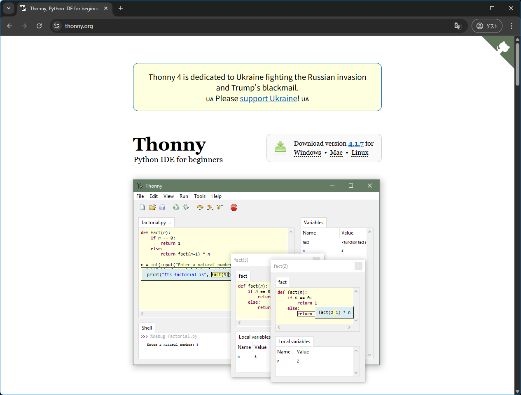This screenshot has height=395, width=521.
Task: Open the Edit menu in Thonny
Action: click(154, 196)
